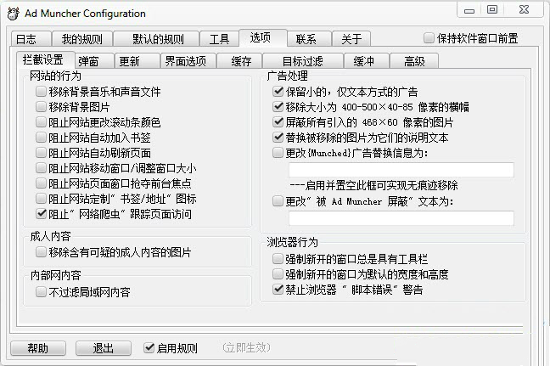Enable 保持软件窗口前置 checkbox
550x366 pixels.
click(429, 38)
